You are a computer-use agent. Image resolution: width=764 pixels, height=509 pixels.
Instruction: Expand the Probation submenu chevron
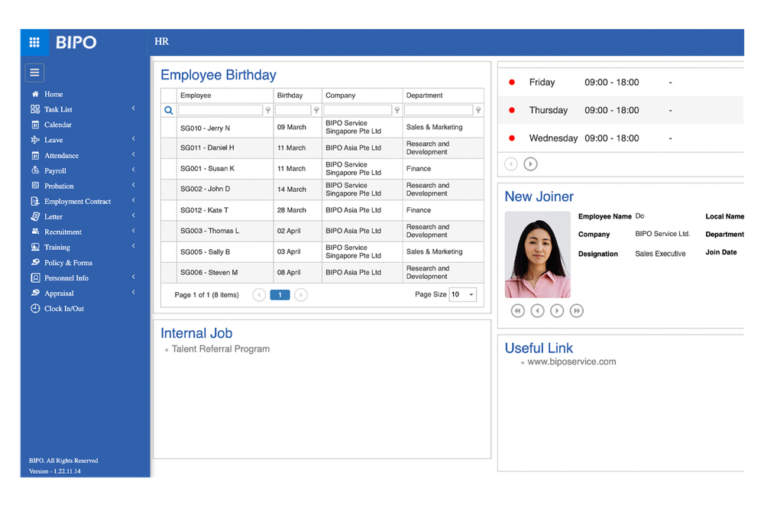click(134, 185)
